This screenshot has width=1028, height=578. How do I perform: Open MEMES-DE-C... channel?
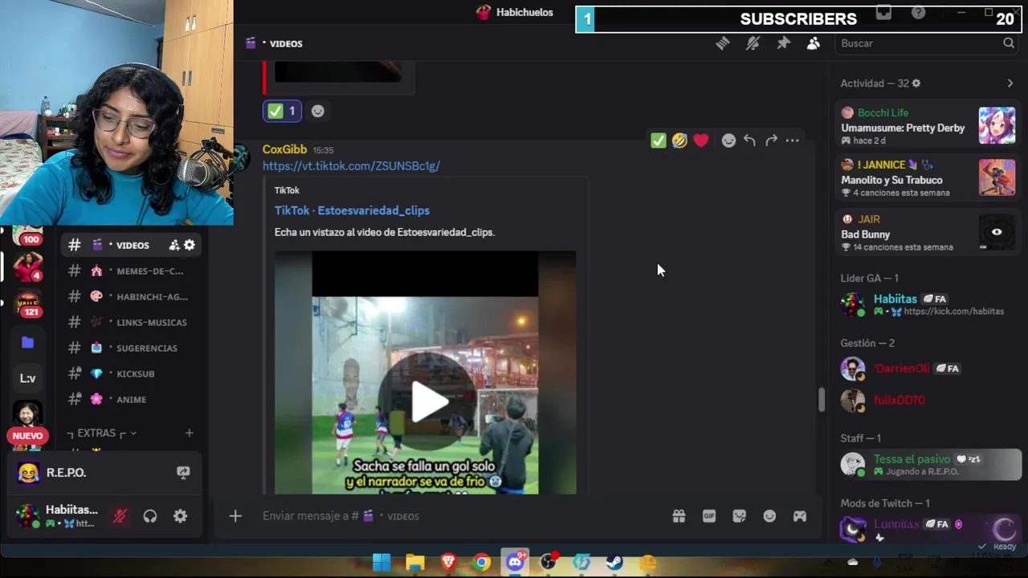[x=133, y=271]
